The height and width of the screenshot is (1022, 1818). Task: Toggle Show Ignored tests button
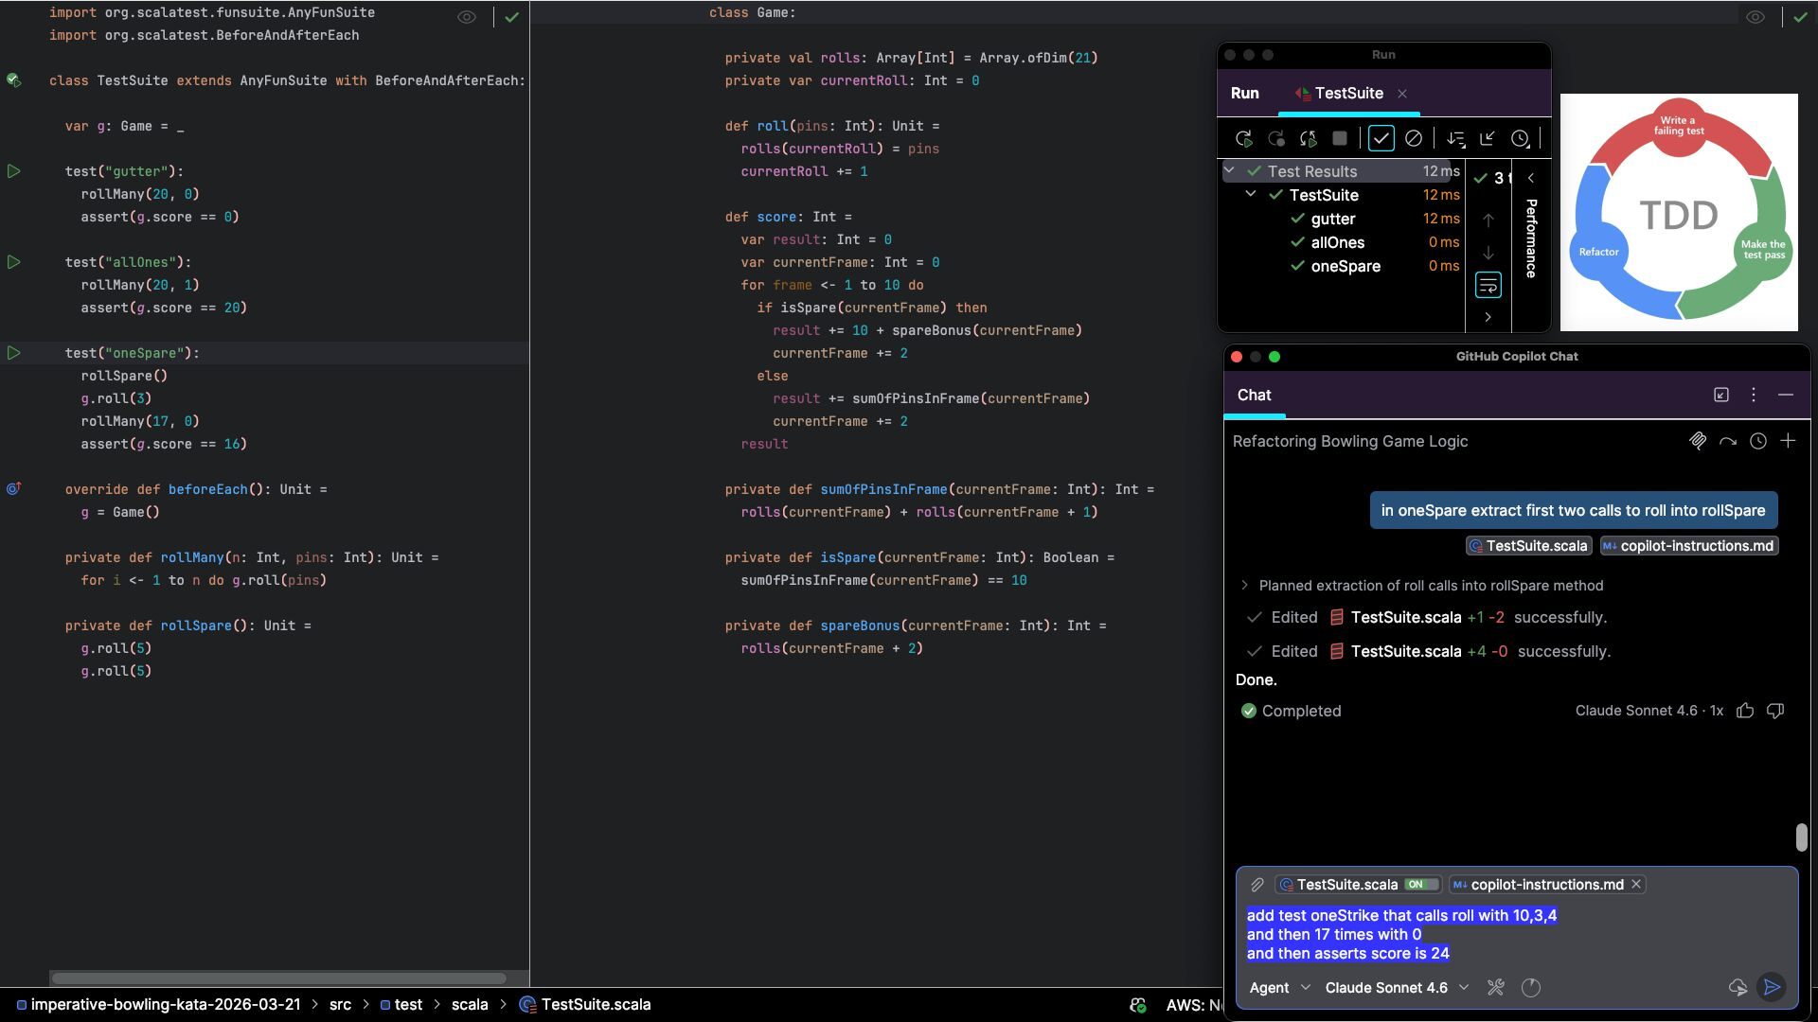click(1413, 139)
